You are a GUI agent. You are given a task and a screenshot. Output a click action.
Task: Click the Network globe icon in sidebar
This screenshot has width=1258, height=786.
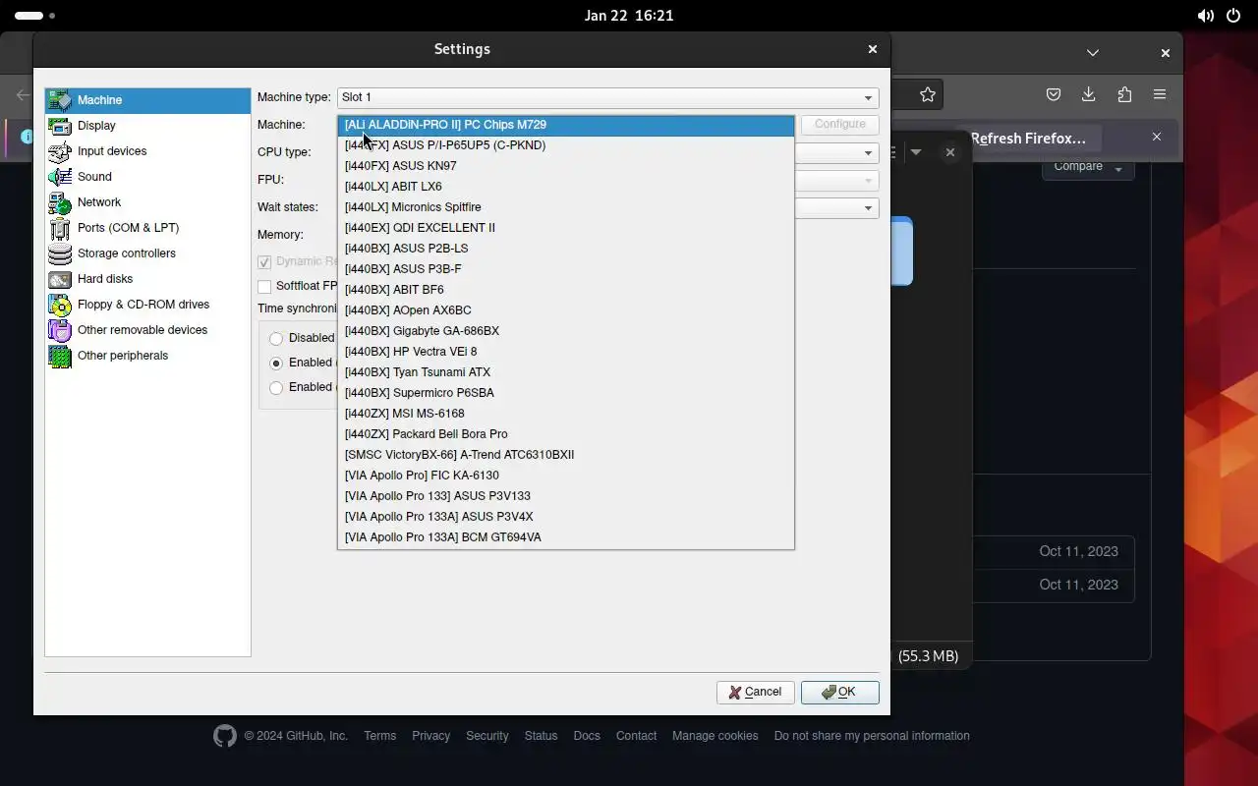tap(60, 202)
